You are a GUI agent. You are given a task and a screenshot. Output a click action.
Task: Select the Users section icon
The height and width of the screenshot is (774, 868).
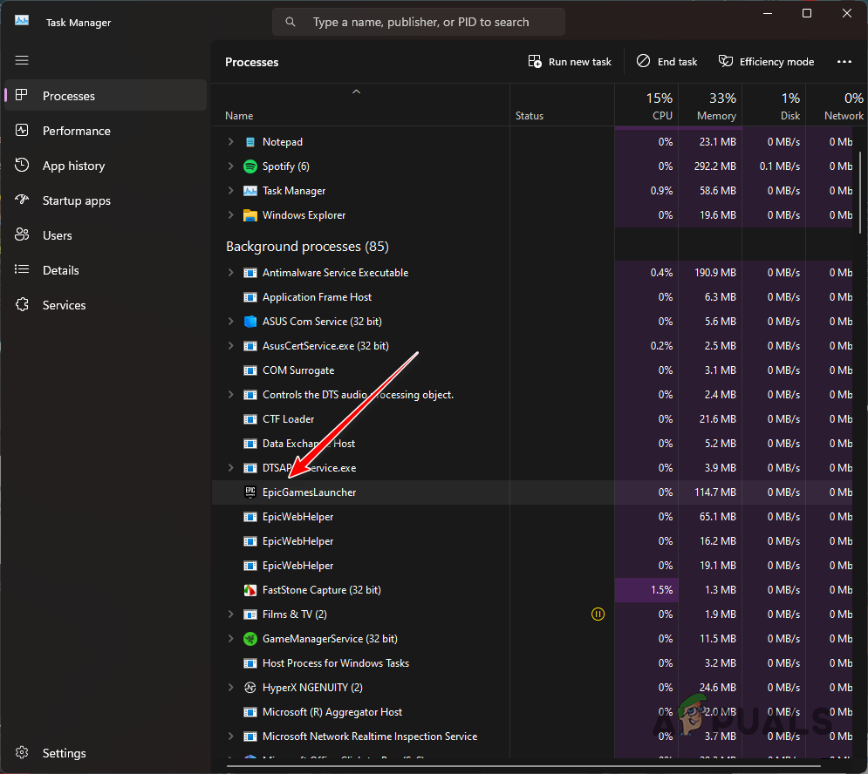click(x=23, y=234)
